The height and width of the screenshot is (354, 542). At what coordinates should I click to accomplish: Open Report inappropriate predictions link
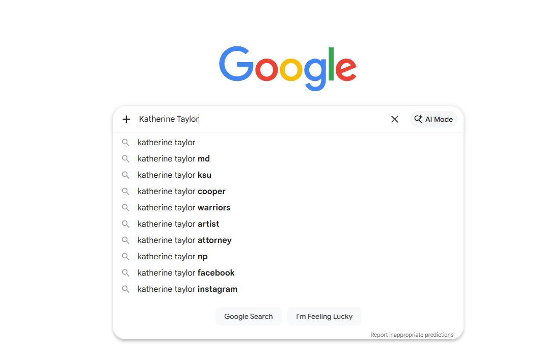click(412, 335)
